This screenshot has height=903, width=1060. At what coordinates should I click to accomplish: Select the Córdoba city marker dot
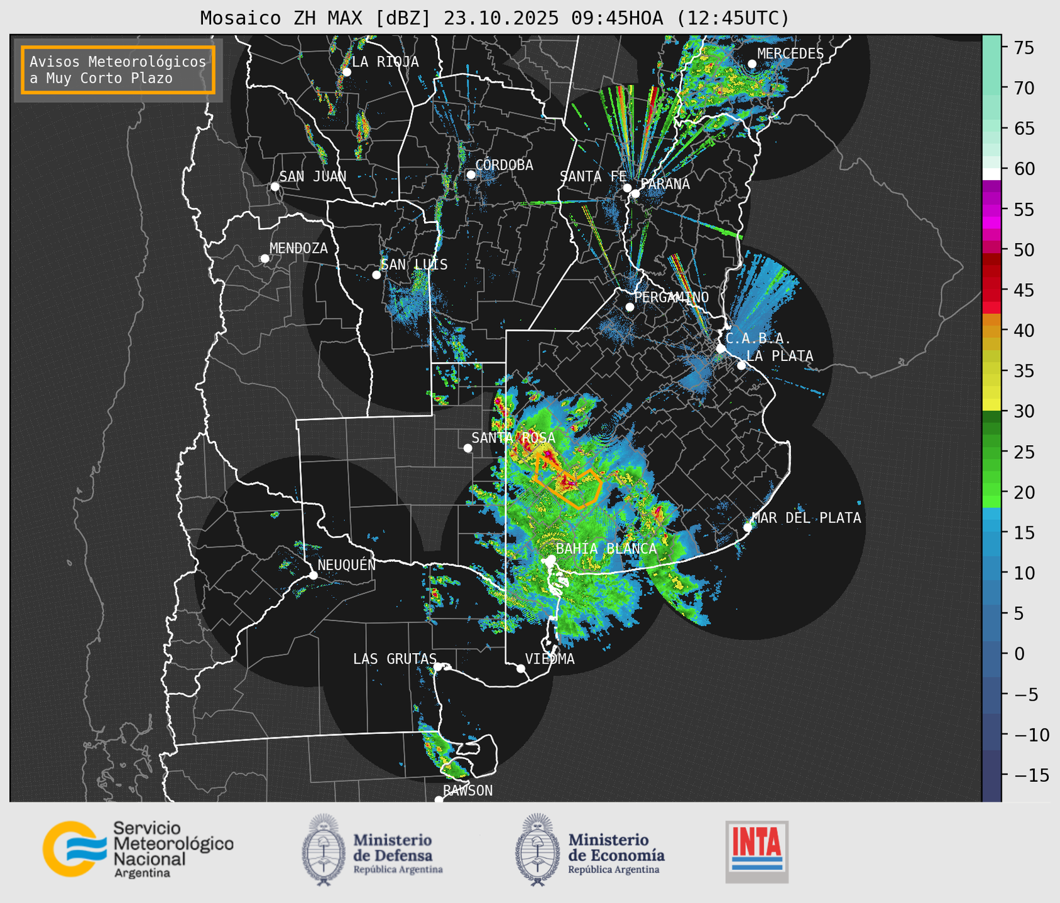[471, 175]
